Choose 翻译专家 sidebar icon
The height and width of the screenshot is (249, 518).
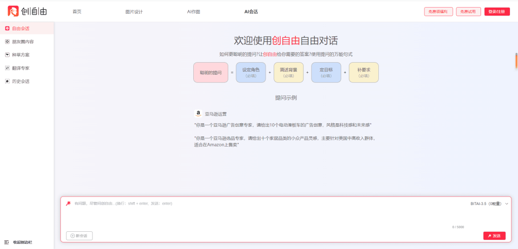7,68
